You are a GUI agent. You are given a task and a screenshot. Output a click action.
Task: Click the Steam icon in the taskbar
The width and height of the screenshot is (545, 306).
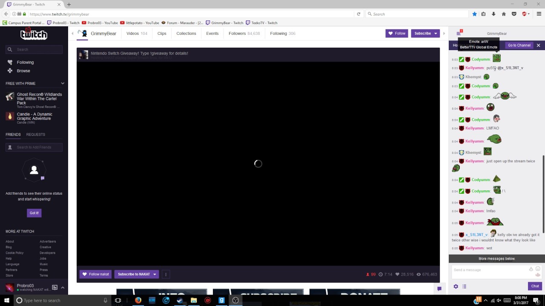180,300
